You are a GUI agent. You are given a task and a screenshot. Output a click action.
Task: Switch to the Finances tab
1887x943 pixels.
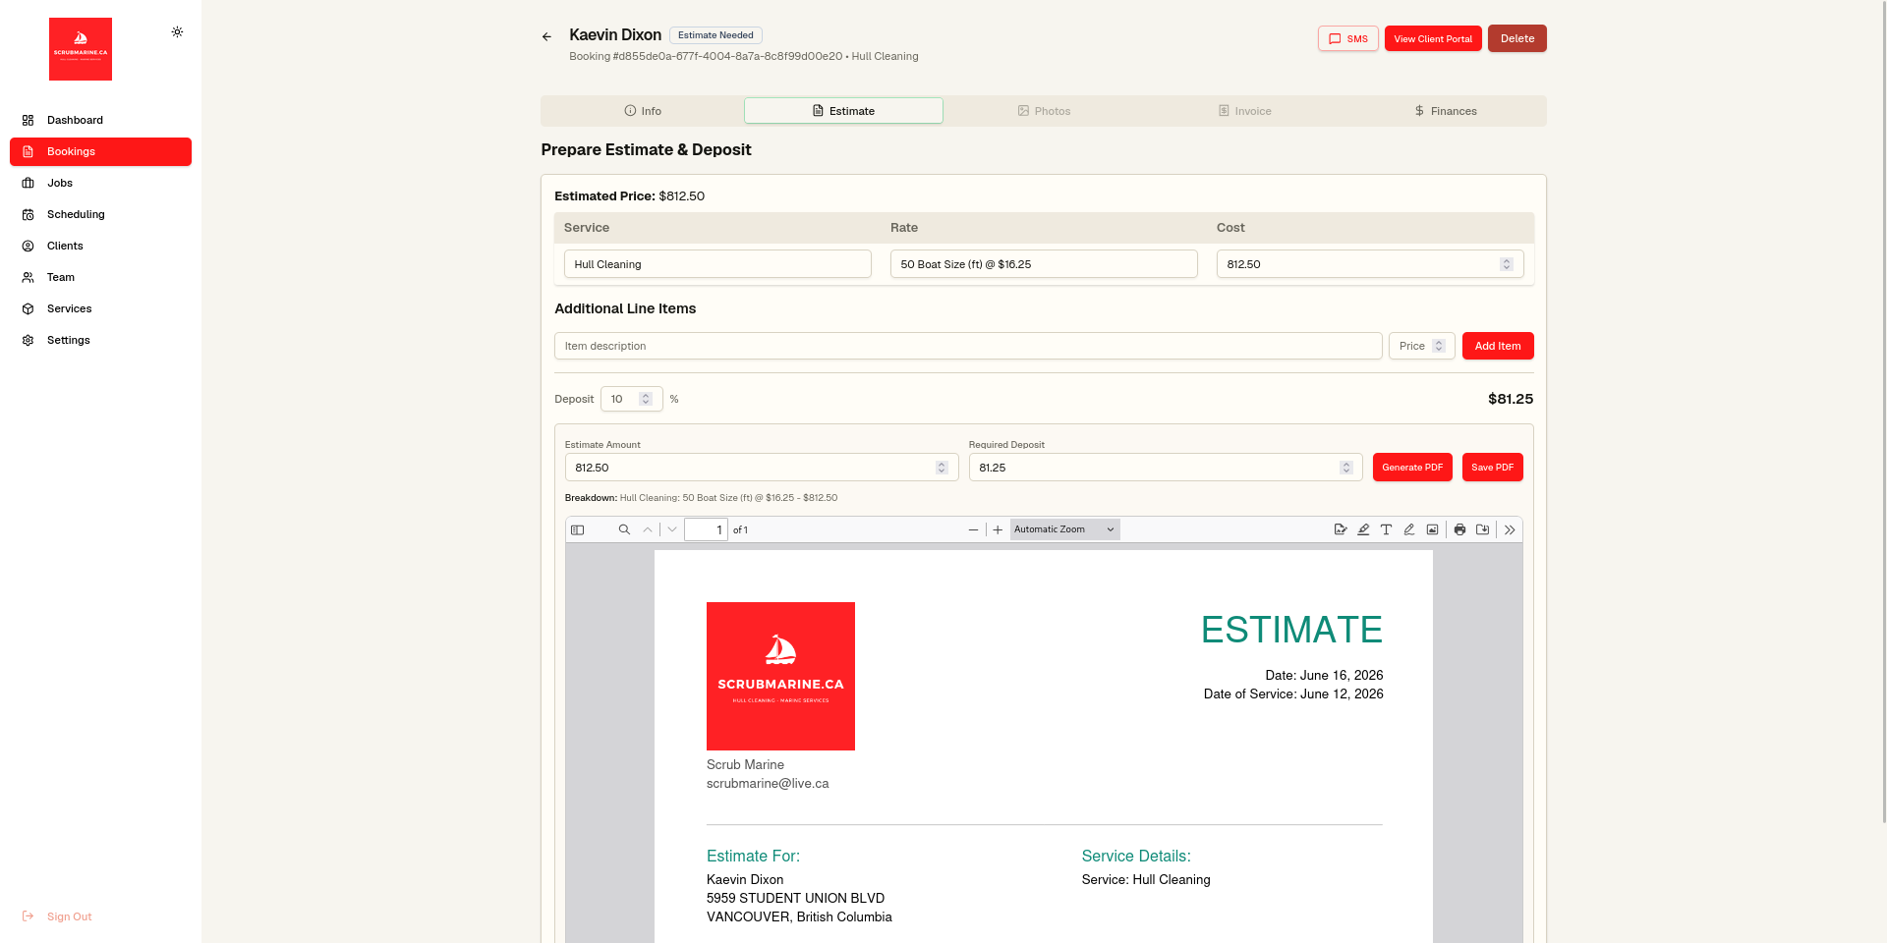(1445, 111)
